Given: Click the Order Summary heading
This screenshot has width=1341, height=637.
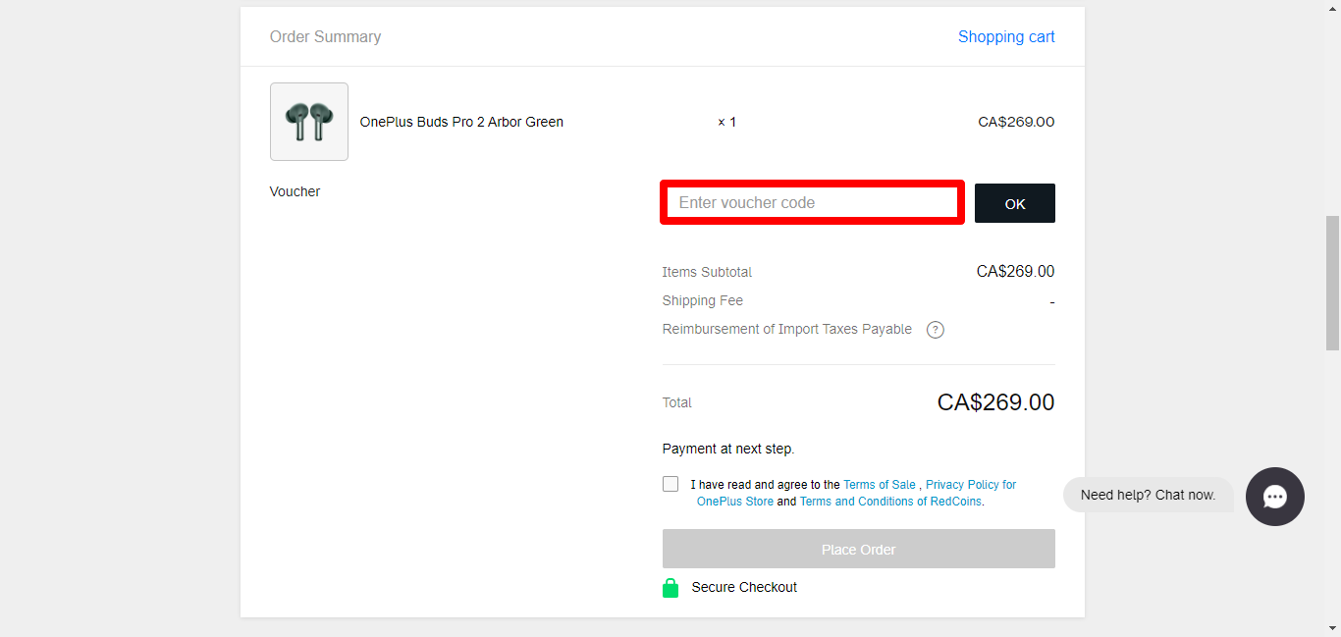Looking at the screenshot, I should 325,37.
